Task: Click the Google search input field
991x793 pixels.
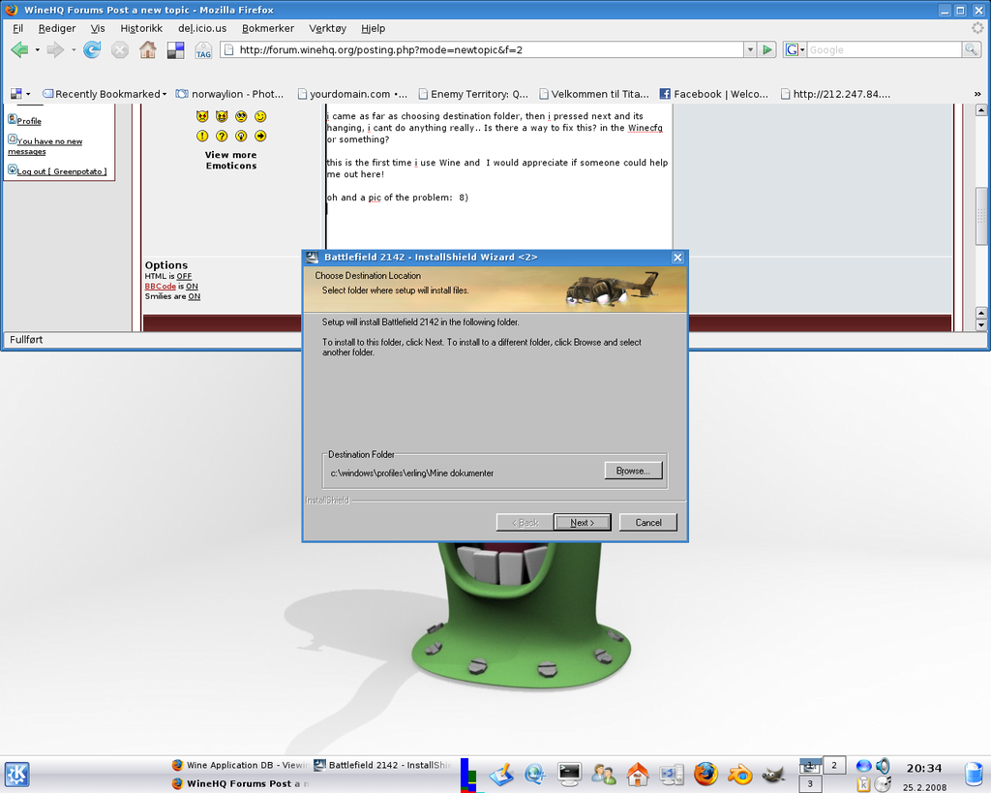Action: [x=885, y=49]
